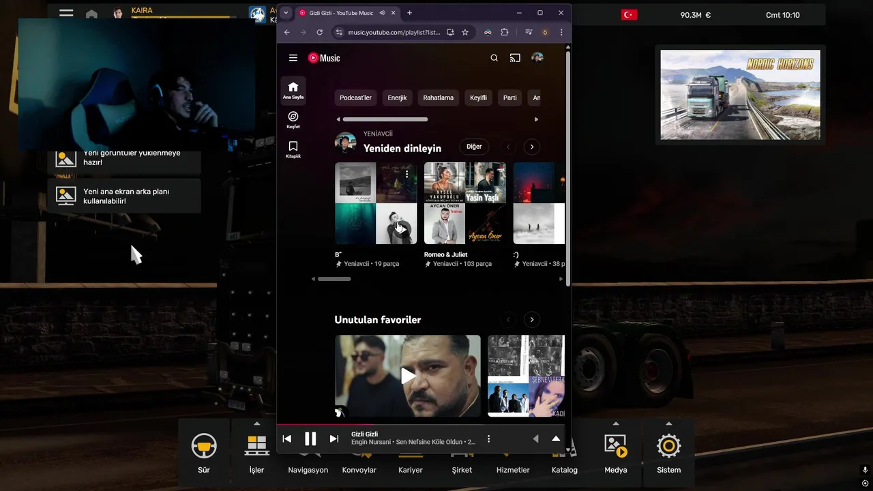This screenshot has height=491, width=873.
Task: Click the YouTube Music logo
Action: coord(324,58)
